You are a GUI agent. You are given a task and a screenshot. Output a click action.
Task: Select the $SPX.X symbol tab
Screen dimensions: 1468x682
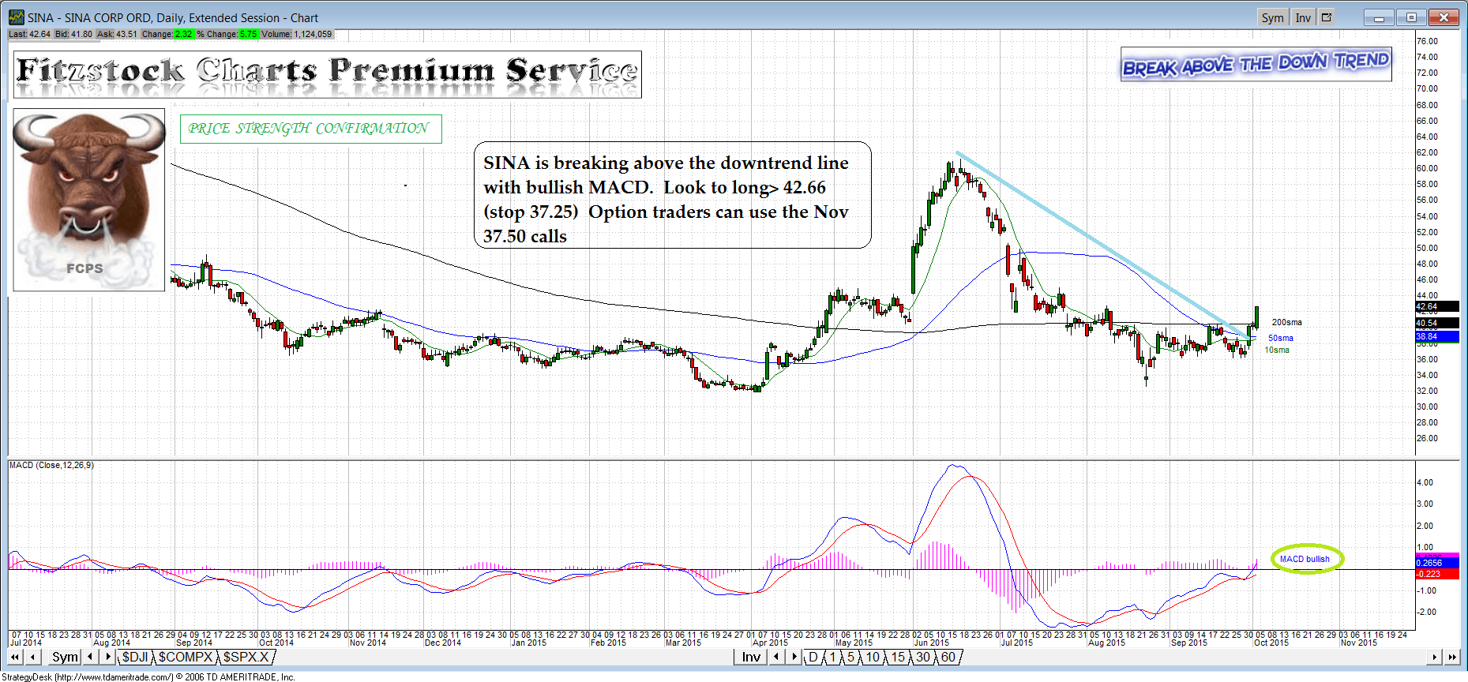[246, 657]
